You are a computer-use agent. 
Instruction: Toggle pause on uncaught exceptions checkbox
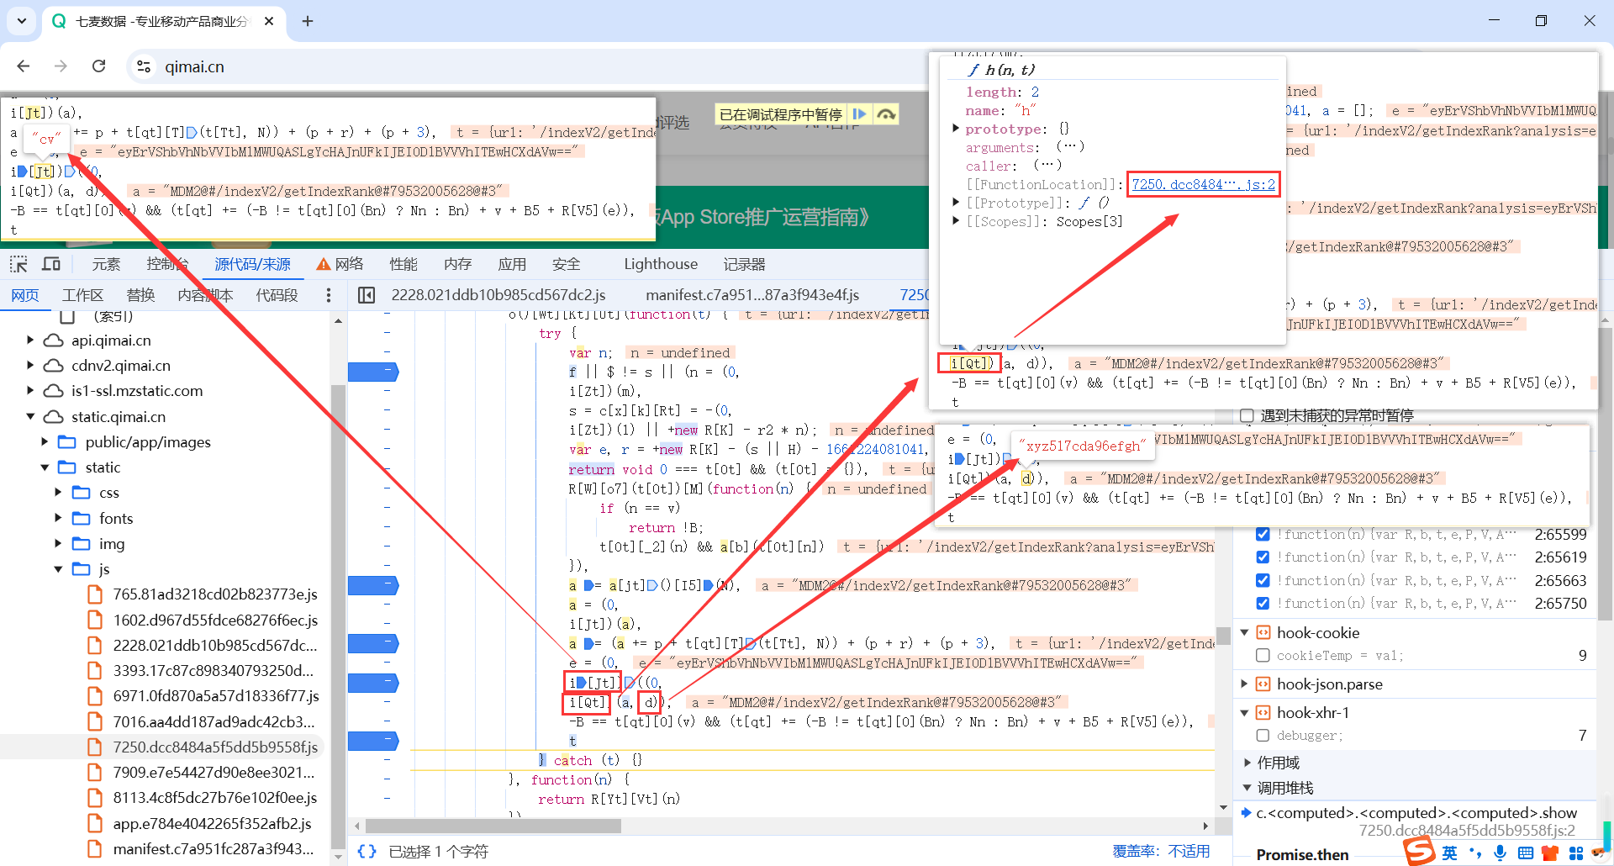[x=1247, y=415]
